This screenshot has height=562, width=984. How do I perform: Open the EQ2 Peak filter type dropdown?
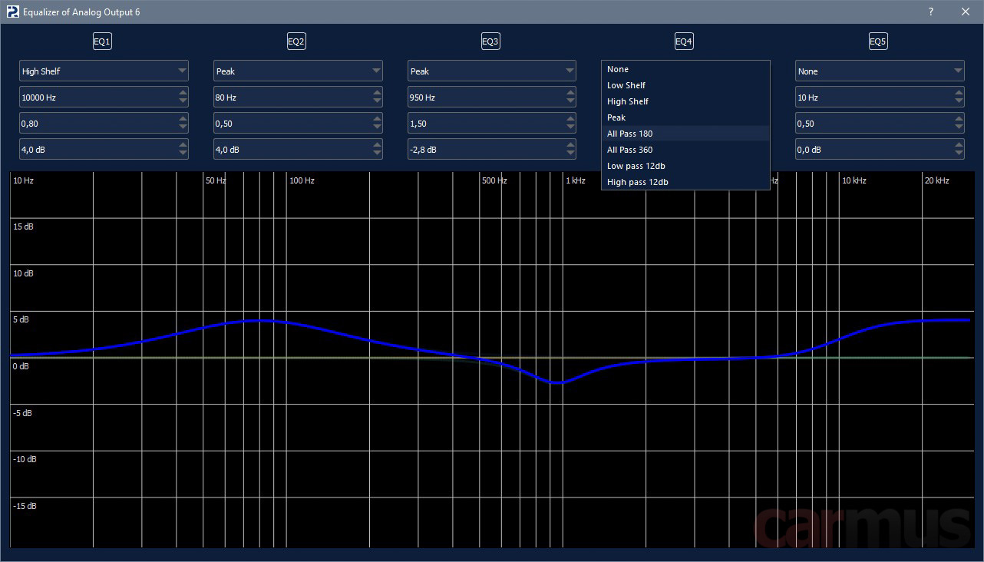click(298, 71)
